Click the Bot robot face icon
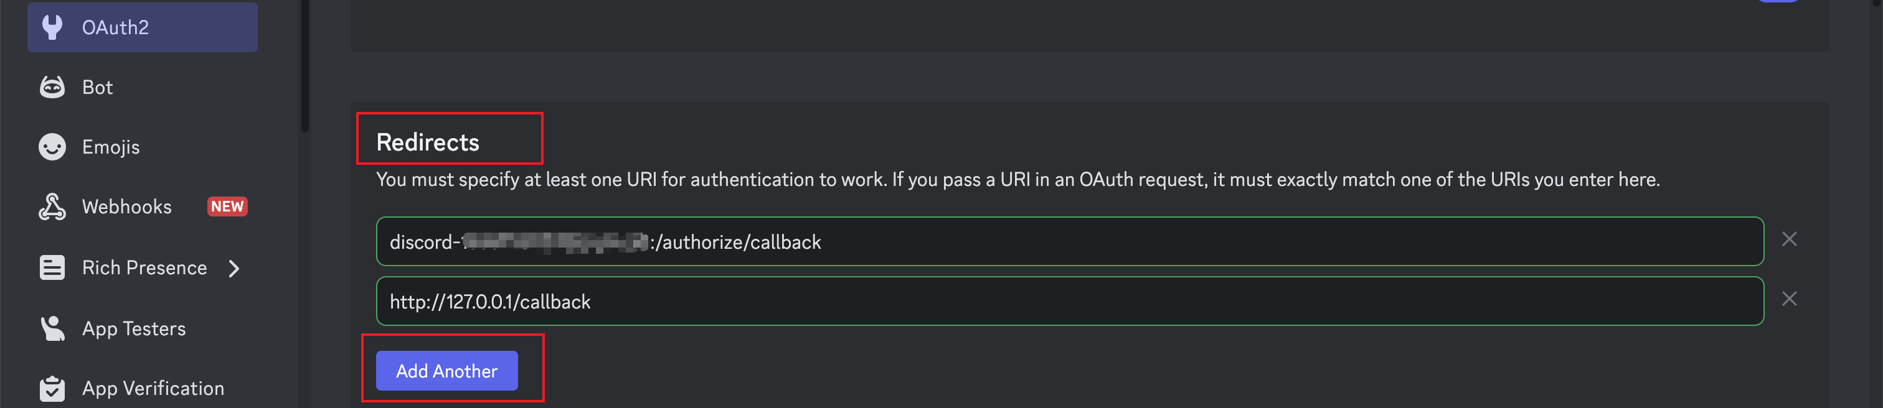Screen dimensions: 1883x408 (x=51, y=86)
